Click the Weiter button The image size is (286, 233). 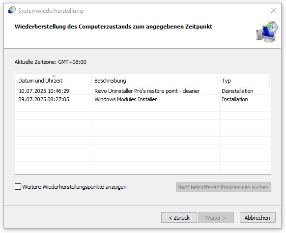coord(216,218)
